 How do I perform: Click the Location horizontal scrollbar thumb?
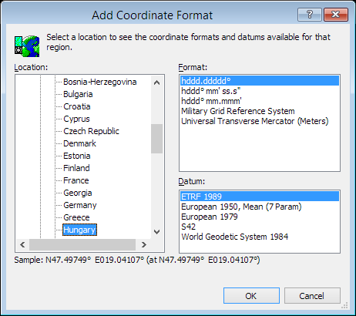[82, 245]
